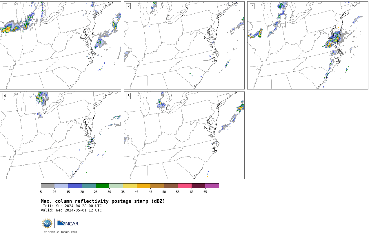Screen dimensions: 371x235
Task: Click the blue 15-20 dBZ swatch
Action: coord(75,186)
